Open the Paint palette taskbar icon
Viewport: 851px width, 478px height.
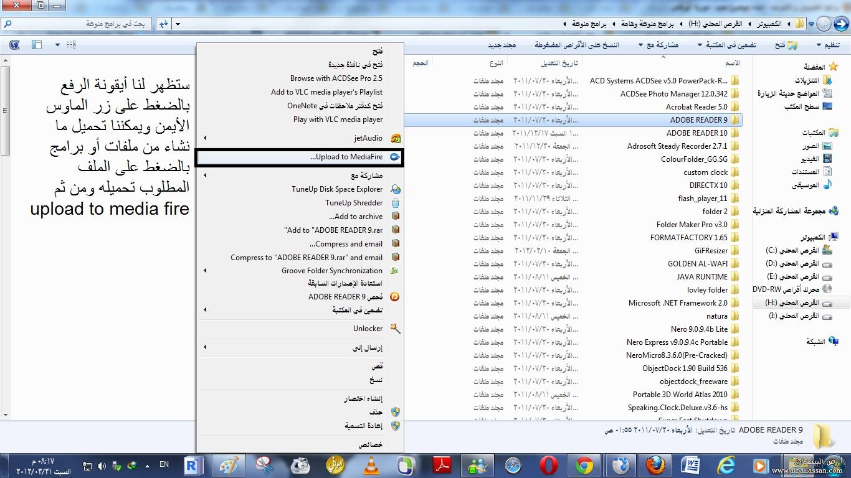coord(230,465)
